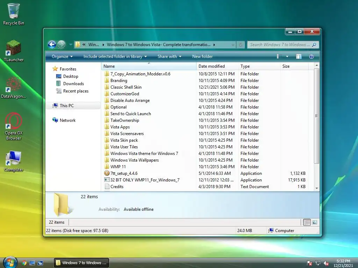Click the file list vertical scrollbar thumb
The height and width of the screenshot is (268, 358).
[x=316, y=116]
